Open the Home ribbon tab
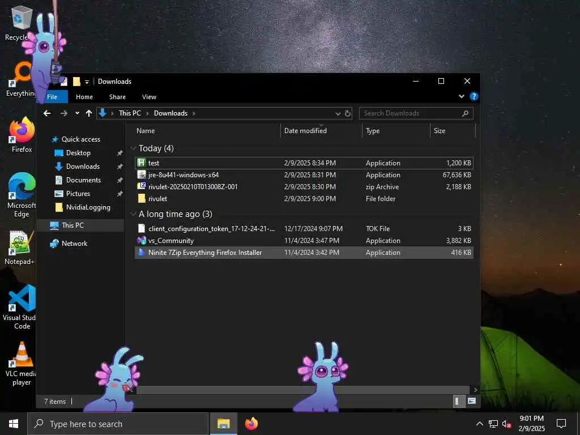Image resolution: width=580 pixels, height=435 pixels. [x=84, y=97]
